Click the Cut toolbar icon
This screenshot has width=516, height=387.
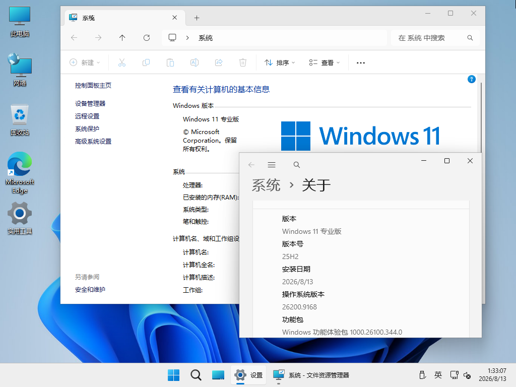pyautogui.click(x=122, y=62)
